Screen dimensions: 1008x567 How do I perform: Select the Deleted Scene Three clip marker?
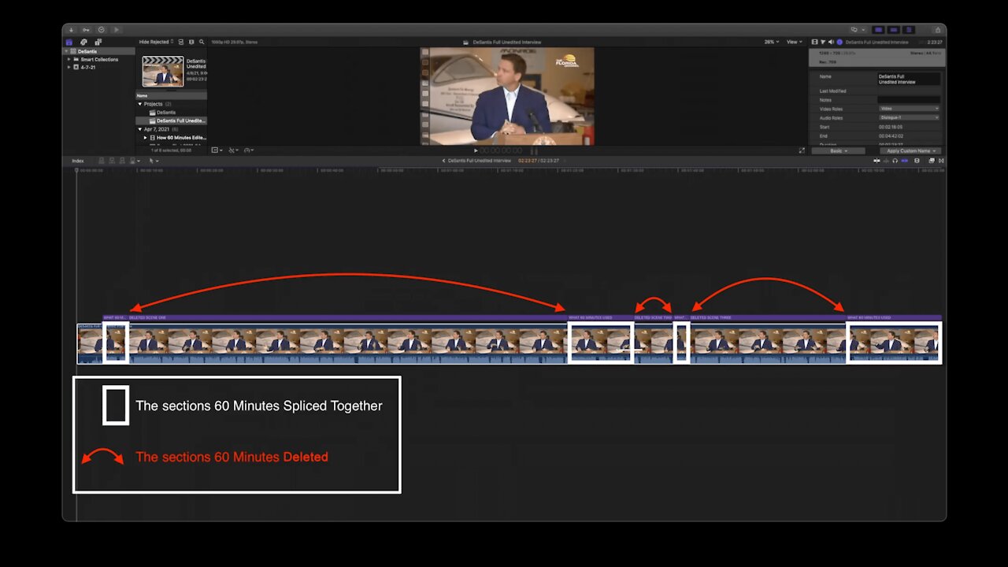(768, 317)
